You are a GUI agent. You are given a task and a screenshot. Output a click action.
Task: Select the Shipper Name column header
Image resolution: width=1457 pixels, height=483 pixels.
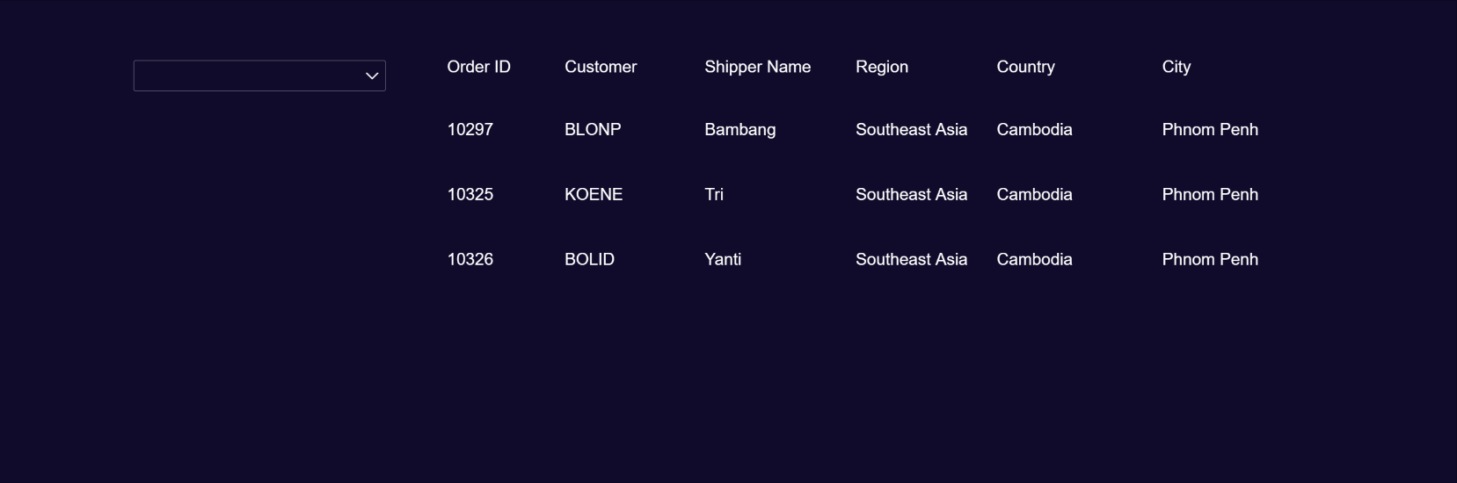[757, 67]
